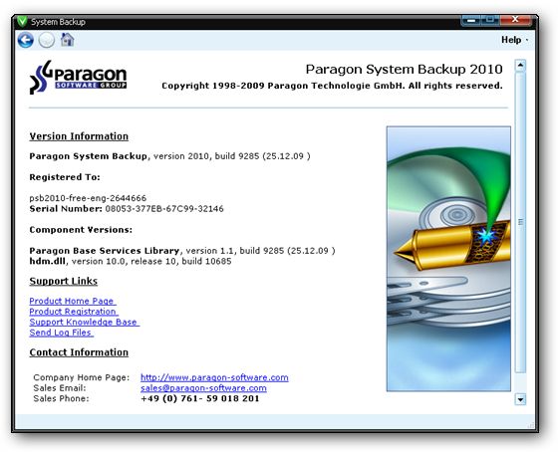The height and width of the screenshot is (452, 558).
Task: Click the hdm.dll version line
Action: (131, 262)
